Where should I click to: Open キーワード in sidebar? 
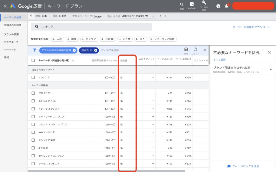coord(10,50)
